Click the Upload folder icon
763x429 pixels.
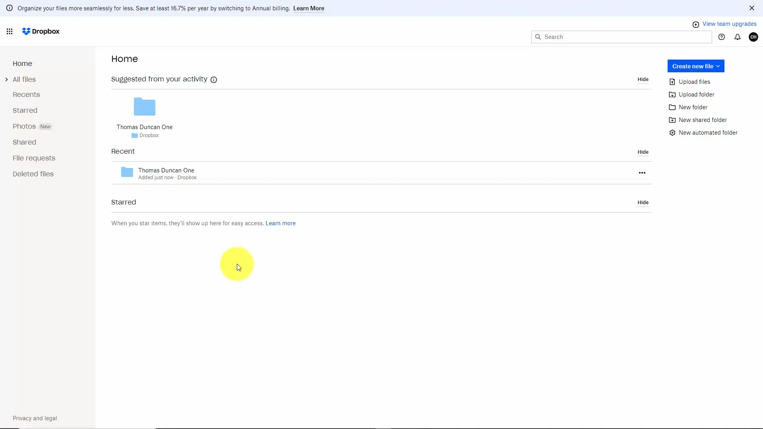672,95
